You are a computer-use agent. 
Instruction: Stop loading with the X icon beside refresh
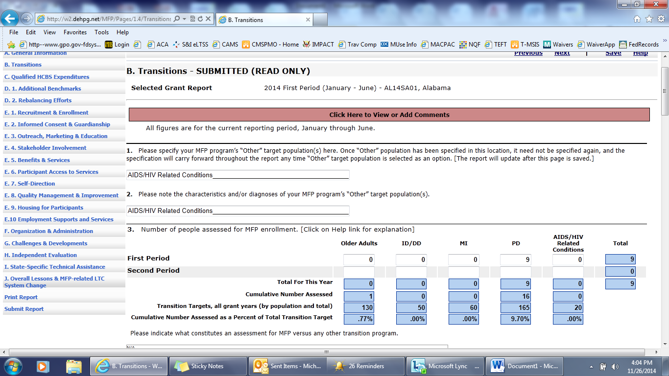tap(208, 19)
